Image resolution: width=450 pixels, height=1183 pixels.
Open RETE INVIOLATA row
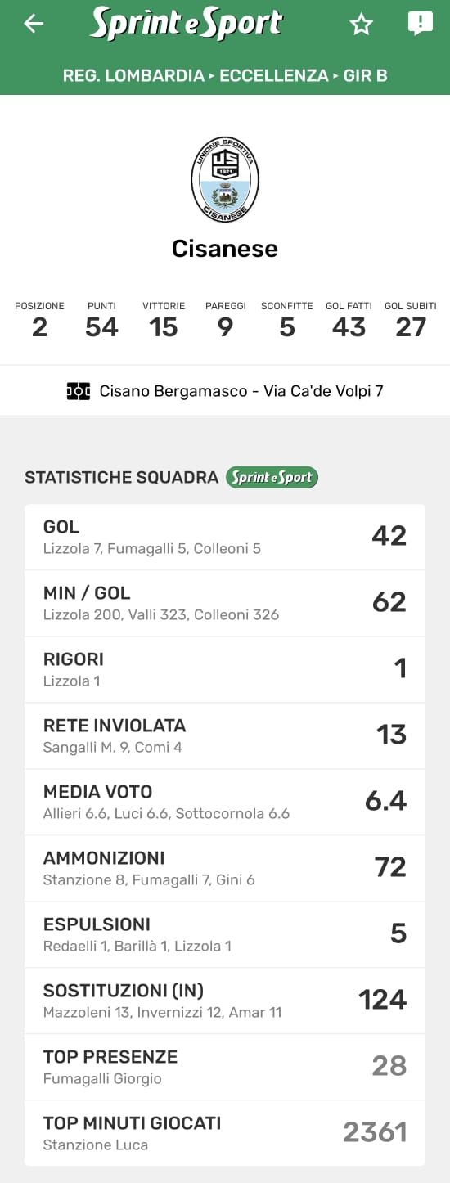(x=225, y=735)
